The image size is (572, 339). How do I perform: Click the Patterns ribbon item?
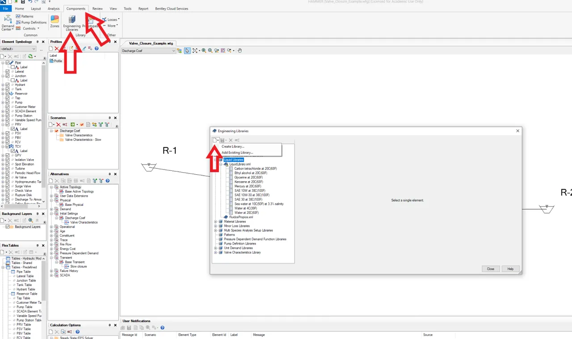[25, 17]
